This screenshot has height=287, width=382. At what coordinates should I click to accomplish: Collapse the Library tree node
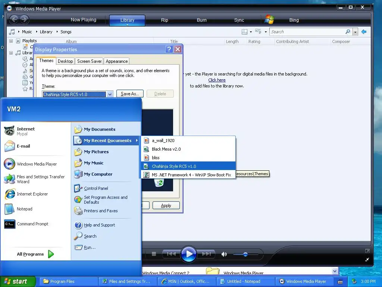(11, 53)
